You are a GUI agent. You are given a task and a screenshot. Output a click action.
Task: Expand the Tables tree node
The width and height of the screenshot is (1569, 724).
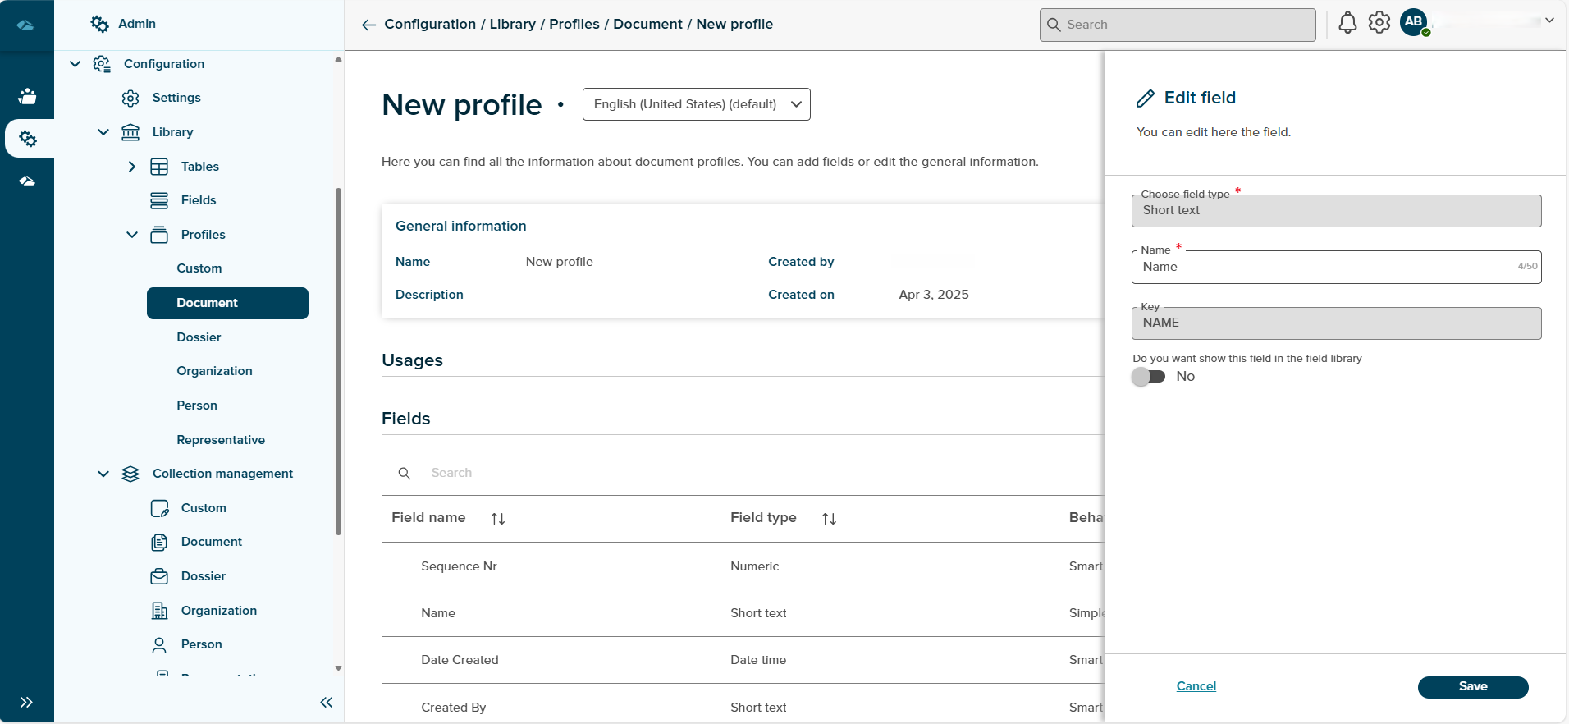pyautogui.click(x=132, y=167)
